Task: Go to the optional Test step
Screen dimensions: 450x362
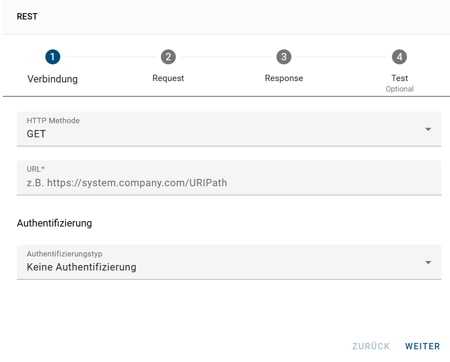Action: pos(399,78)
